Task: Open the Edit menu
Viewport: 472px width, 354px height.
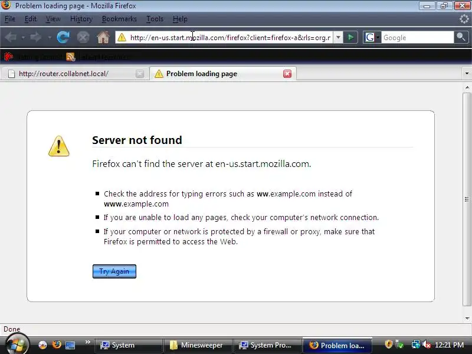Action: [31, 19]
